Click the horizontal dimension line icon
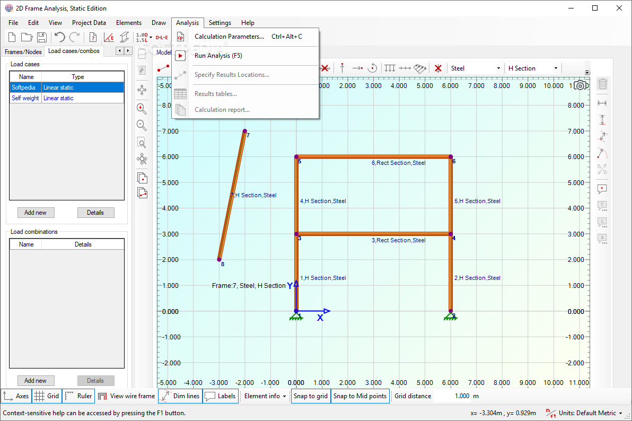Image resolution: width=632 pixels, height=421 pixels. 602,103
